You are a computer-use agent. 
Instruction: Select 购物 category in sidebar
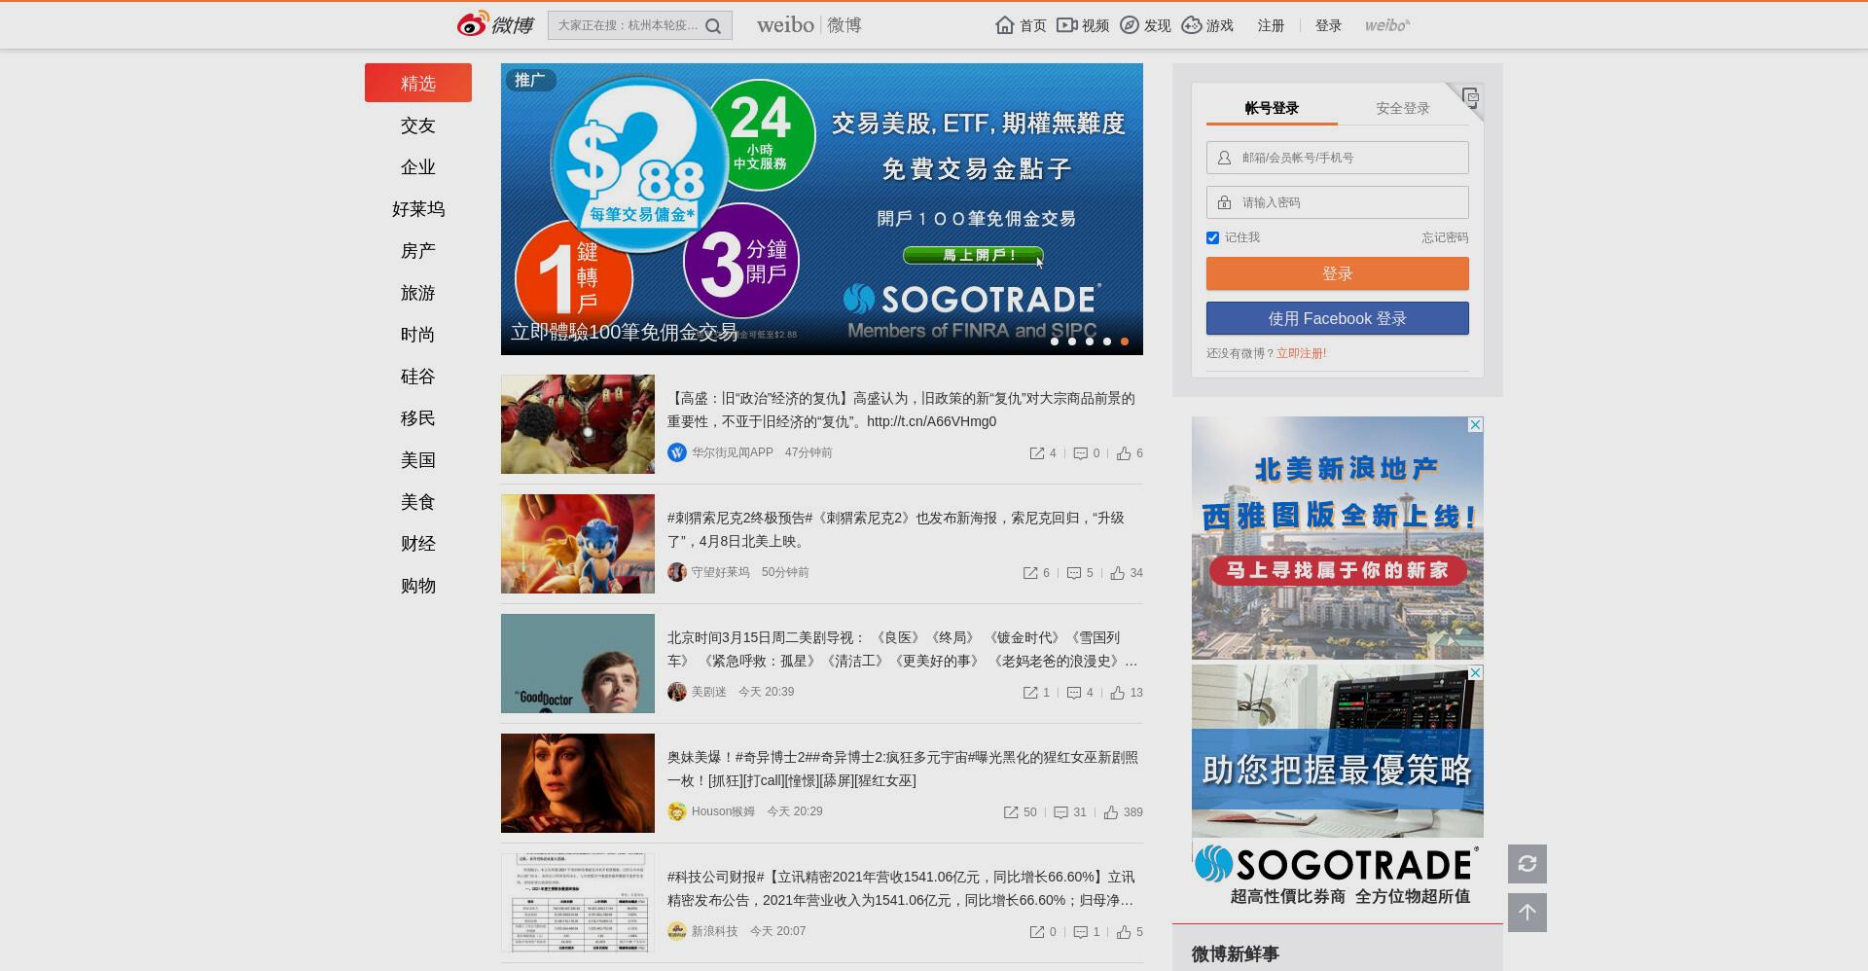tap(418, 586)
